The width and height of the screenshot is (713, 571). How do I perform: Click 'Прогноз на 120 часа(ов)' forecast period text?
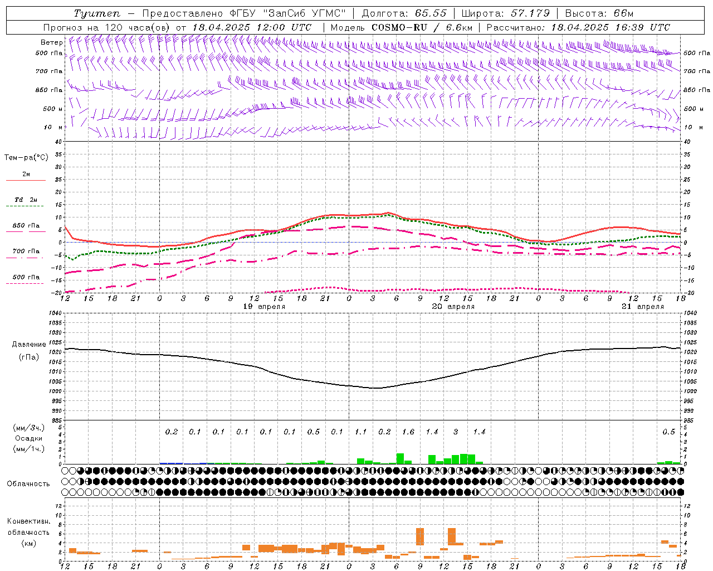pos(108,27)
